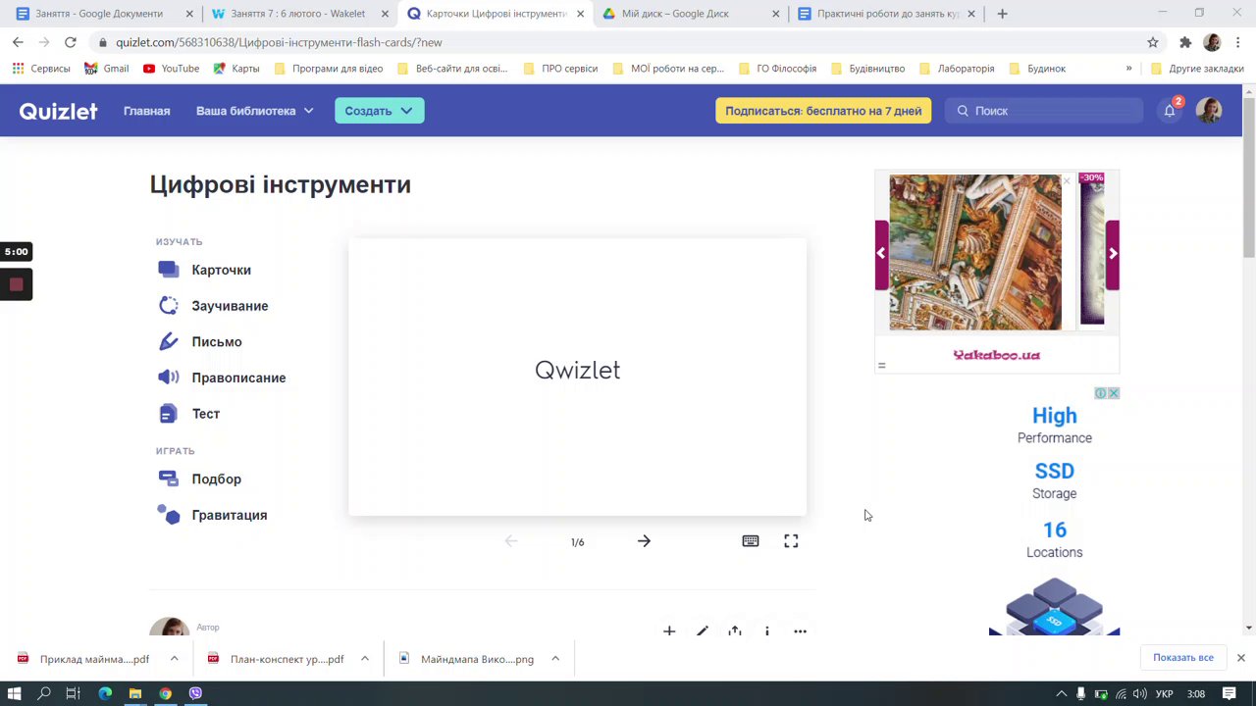Image resolution: width=1256 pixels, height=706 pixels.
Task: Open Правописание spell mode
Action: tap(222, 378)
